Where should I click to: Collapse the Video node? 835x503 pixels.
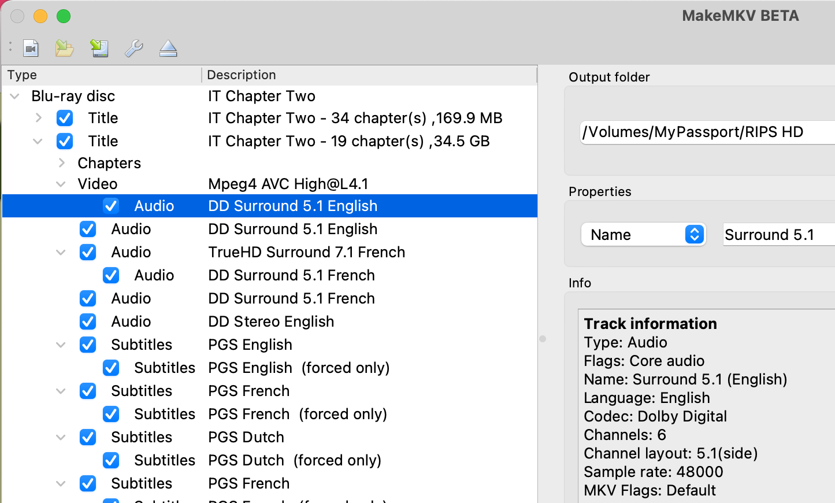(x=61, y=184)
